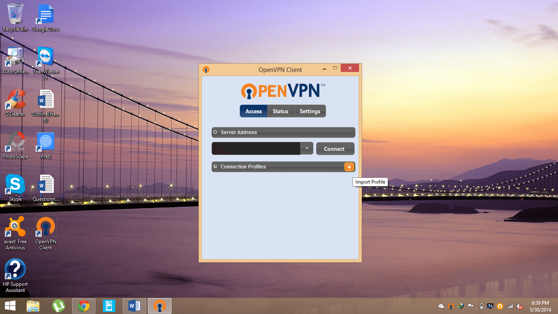
Task: Open the server address dropdown arrow
Action: [307, 149]
